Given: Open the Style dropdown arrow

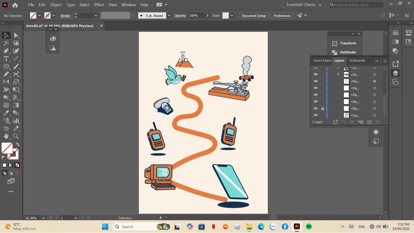Looking at the screenshot, I should 232,15.
